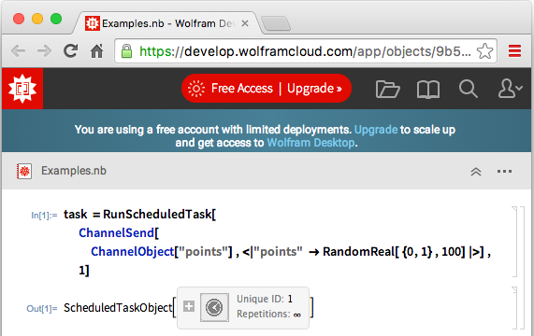Click the Free Access Upgrade button
The height and width of the screenshot is (336, 534).
pyautogui.click(x=266, y=89)
